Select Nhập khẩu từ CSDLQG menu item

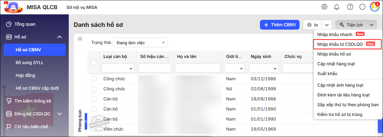340,44
